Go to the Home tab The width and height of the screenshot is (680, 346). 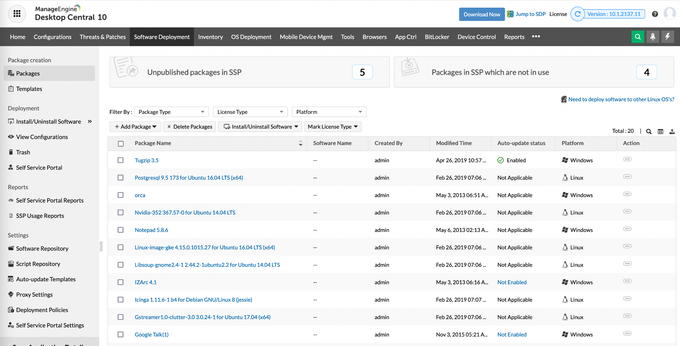pos(18,37)
